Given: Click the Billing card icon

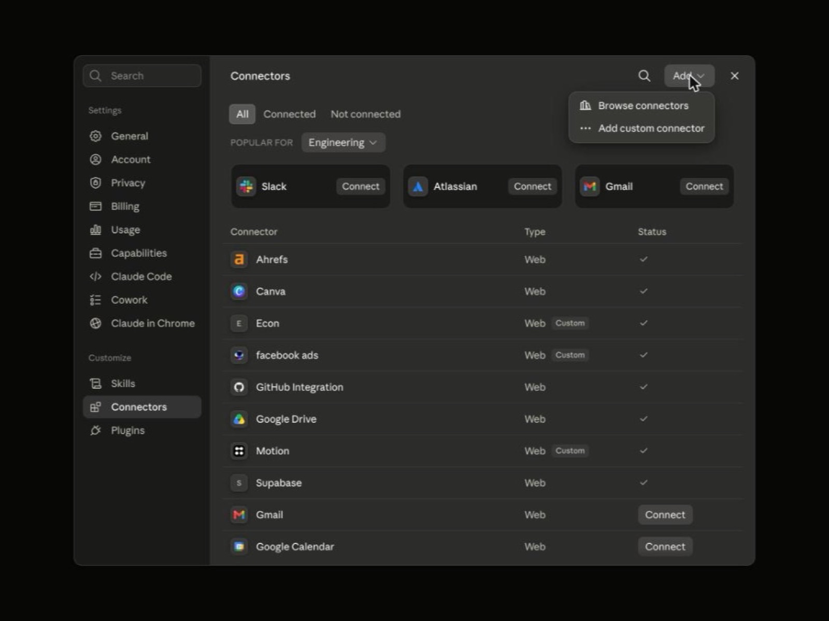Looking at the screenshot, I should click(x=95, y=206).
